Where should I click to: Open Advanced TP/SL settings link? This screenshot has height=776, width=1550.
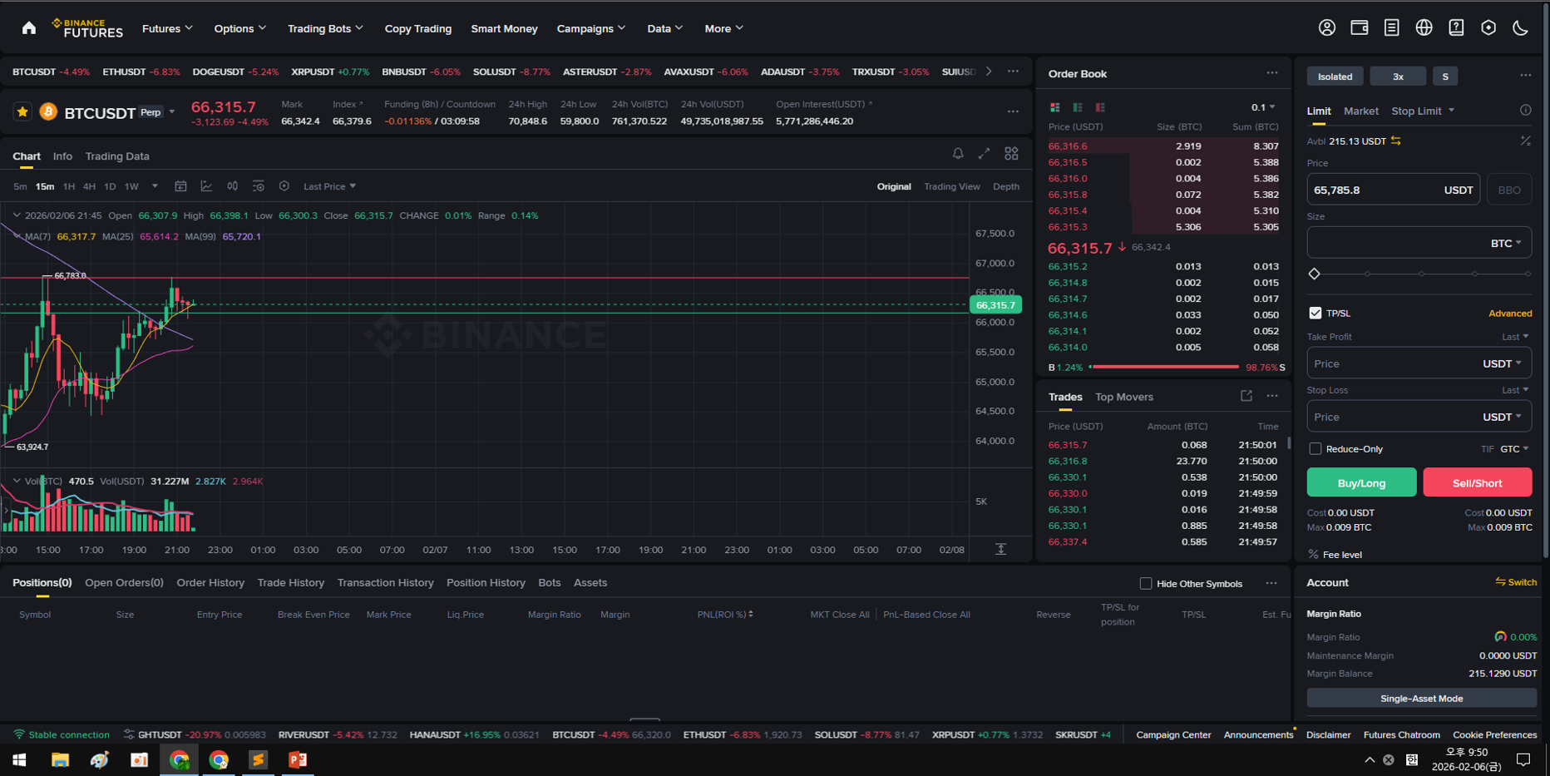[1509, 313]
